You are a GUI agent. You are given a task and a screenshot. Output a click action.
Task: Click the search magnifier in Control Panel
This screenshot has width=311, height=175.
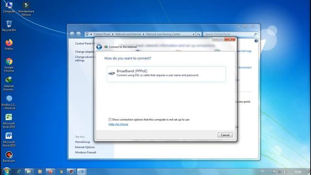tap(255, 34)
